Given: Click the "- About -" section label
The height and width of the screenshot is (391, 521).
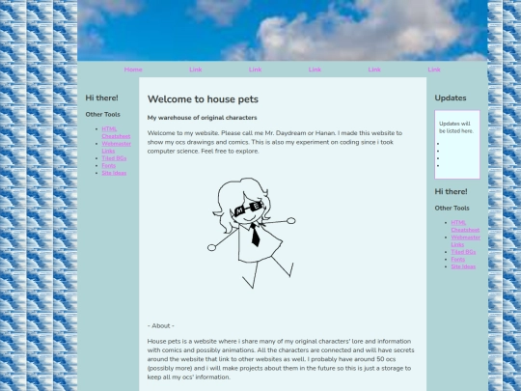Looking at the screenshot, I should (161, 326).
